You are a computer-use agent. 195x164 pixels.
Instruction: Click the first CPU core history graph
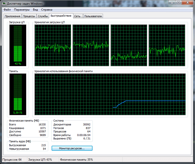tap(53, 45)
